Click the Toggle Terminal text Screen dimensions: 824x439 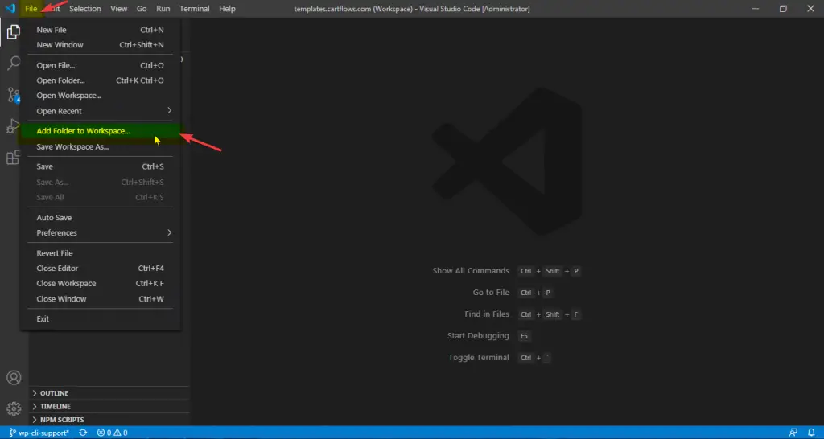(479, 357)
